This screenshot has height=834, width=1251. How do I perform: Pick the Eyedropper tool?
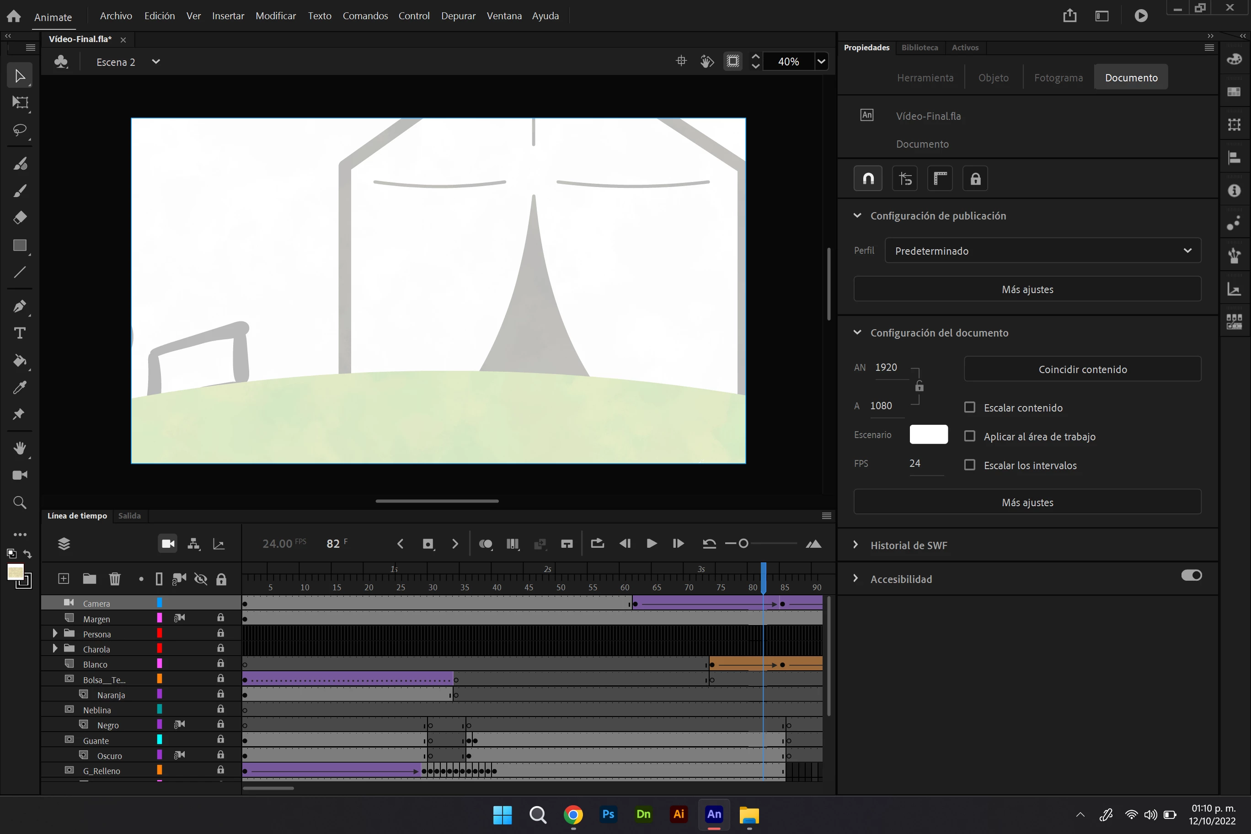(x=20, y=388)
